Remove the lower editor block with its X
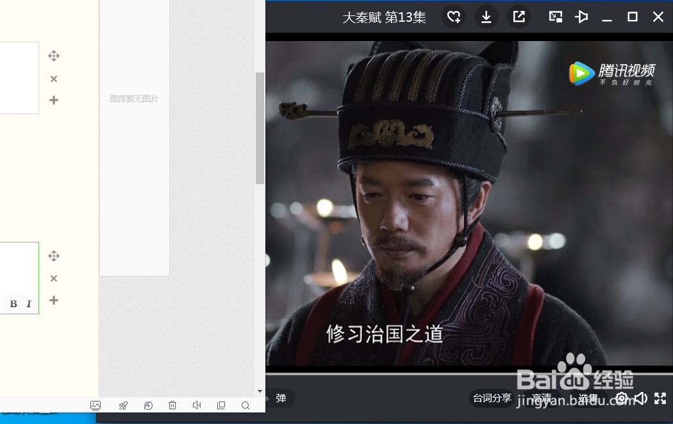This screenshot has width=673, height=424. (x=54, y=278)
